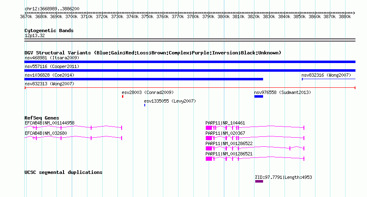Open the EFCAB4B|NM_001144958 gene glyph
Screen dimensions: 367x197
(x=73, y=127)
